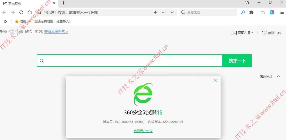This screenshot has height=140, width=286.
Task: Open 皮肤中心 skin center
Action: pos(271,33)
